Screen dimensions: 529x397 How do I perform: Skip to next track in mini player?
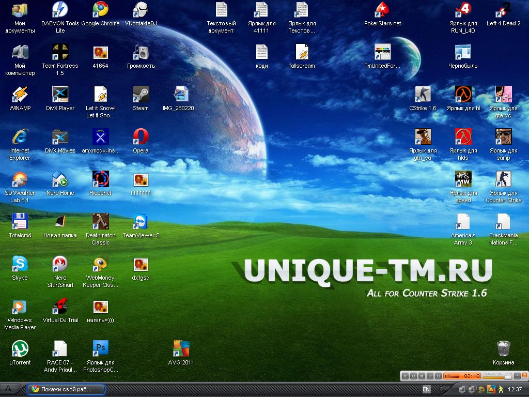pos(438,376)
